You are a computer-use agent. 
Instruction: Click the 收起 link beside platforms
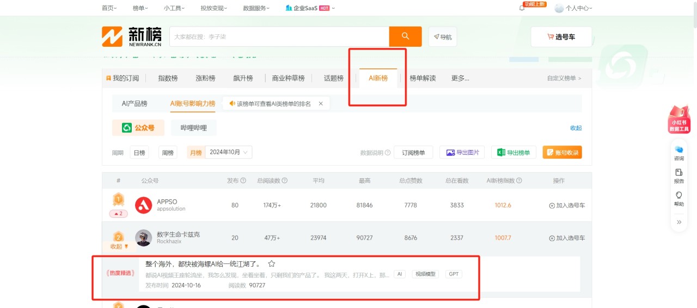pyautogui.click(x=576, y=128)
